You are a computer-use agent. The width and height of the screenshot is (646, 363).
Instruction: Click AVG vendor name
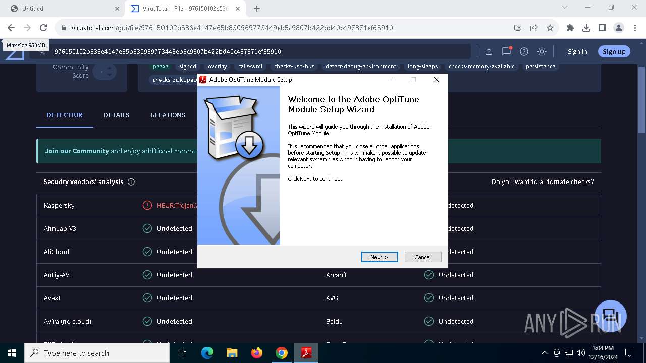tap(332, 298)
